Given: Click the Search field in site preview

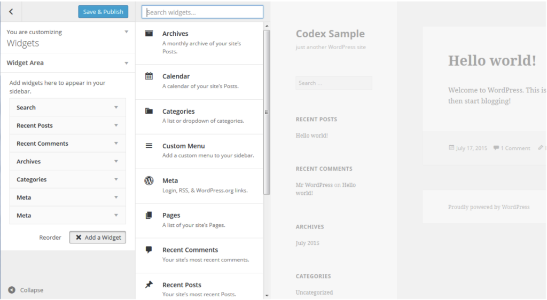Looking at the screenshot, I should pos(334,83).
